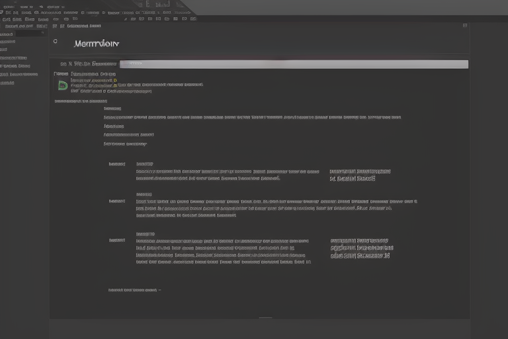
Task: Click the small resize handle at the content panel's bottom
Action: click(265, 318)
